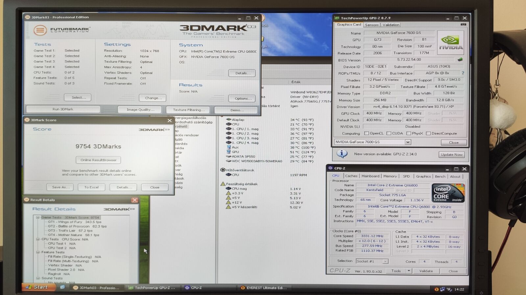Click the volume icon in the system tray
Screen dimensions: 526x295
point(449,289)
